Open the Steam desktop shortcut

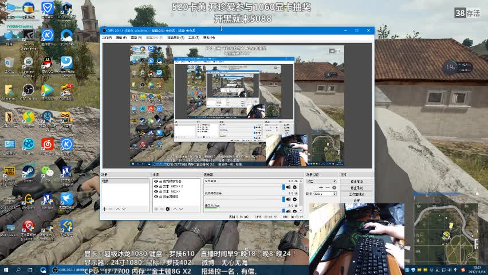(28, 171)
